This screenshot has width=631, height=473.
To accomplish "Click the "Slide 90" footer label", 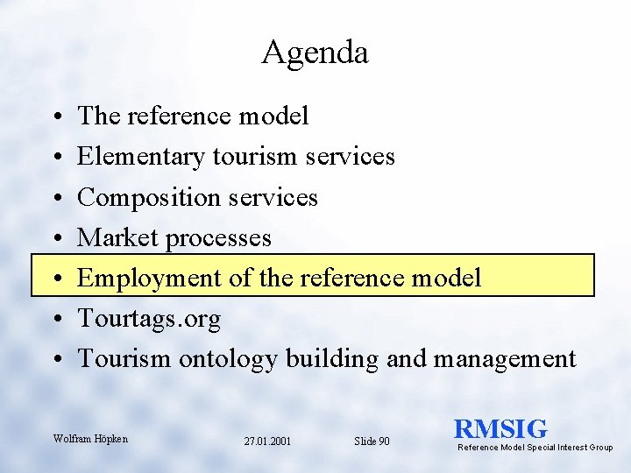I will 372,441.
